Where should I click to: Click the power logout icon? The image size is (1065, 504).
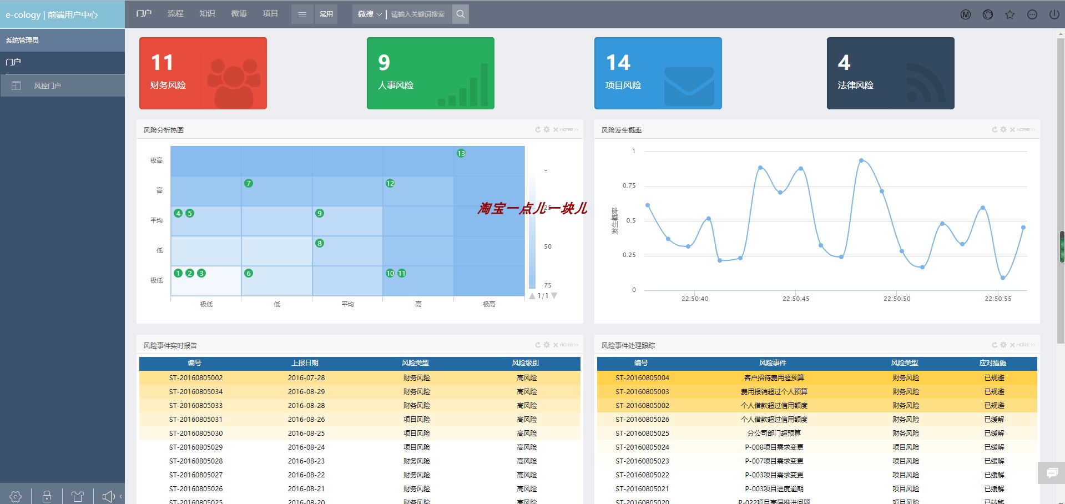coord(1054,14)
